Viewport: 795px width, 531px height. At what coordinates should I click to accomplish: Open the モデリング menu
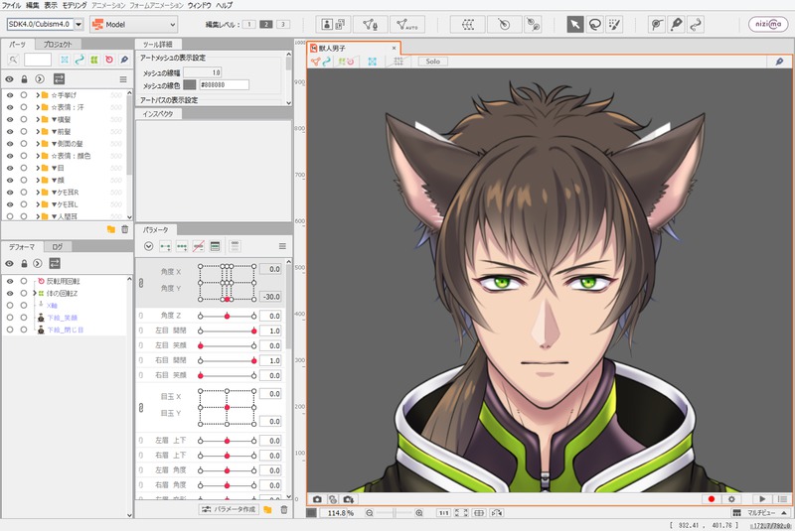click(x=75, y=5)
